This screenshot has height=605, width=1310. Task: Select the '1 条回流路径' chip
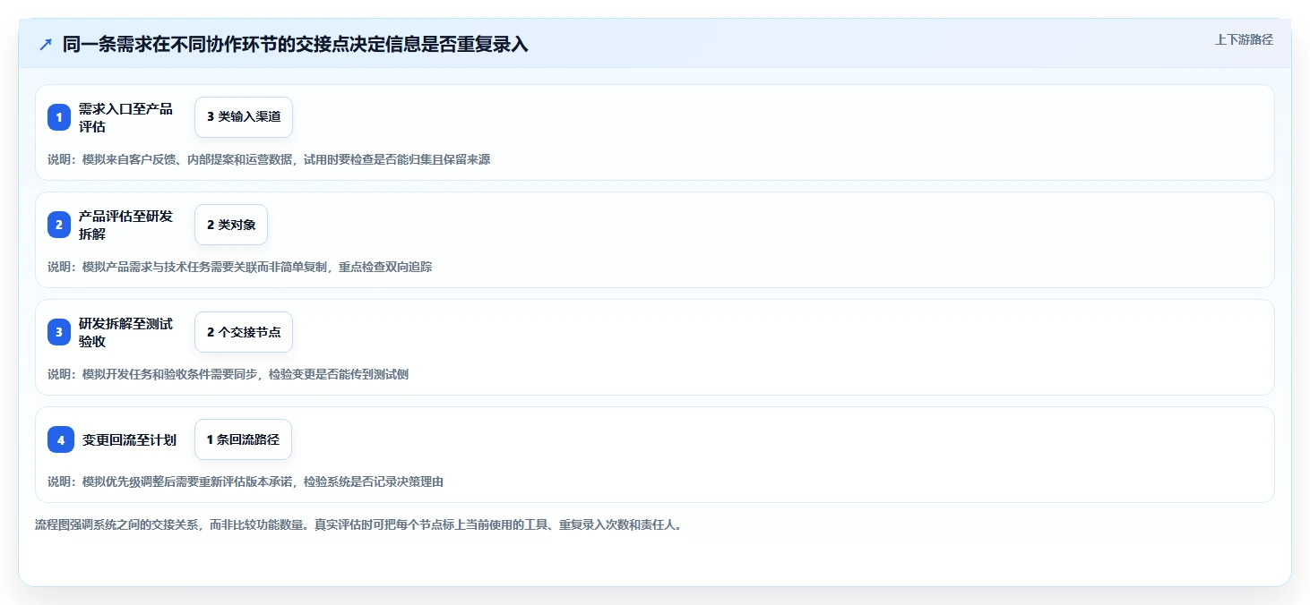click(x=243, y=439)
